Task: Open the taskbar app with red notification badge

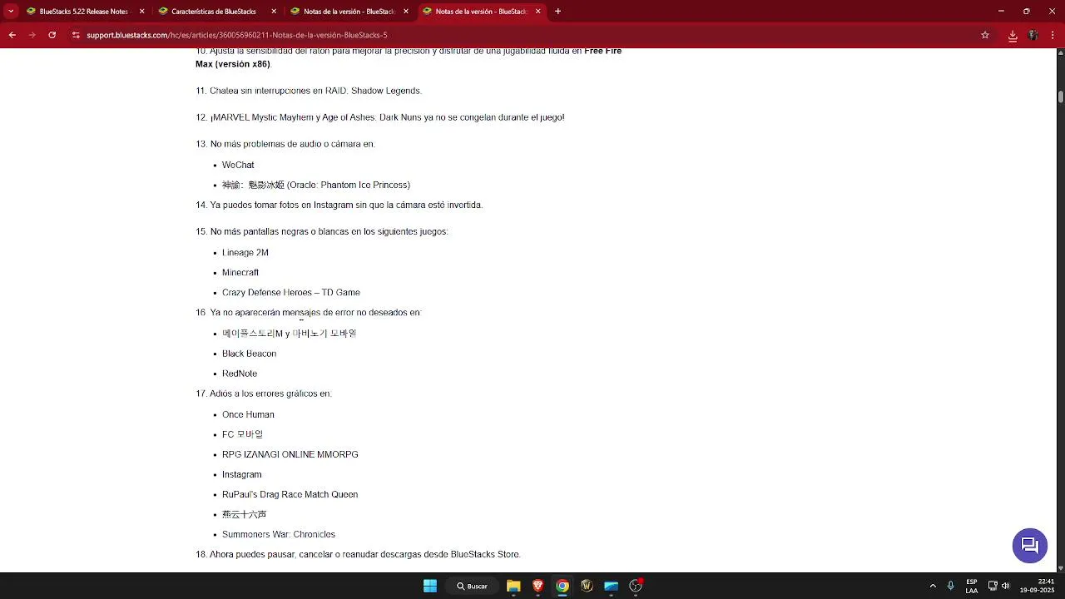Action: pyautogui.click(x=636, y=586)
